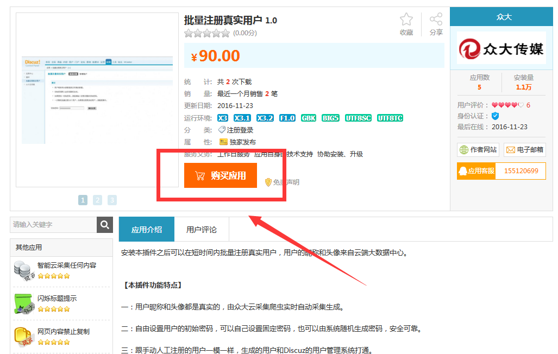Switch to the 应用介绍 tab
558x354 pixels.
(x=147, y=229)
